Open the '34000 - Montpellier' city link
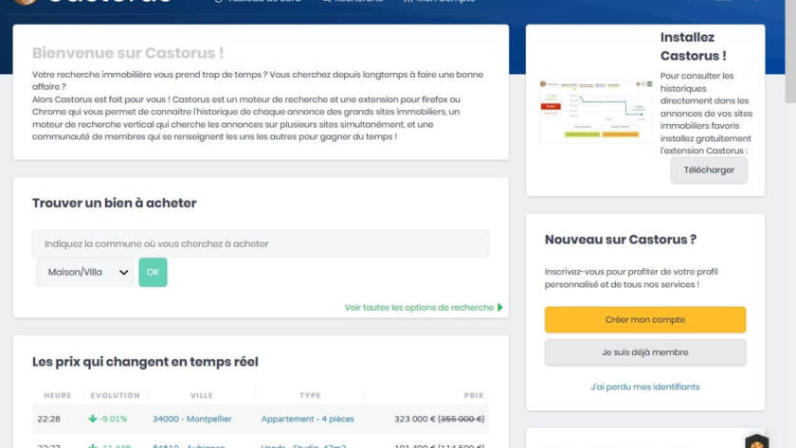The image size is (796, 448). 190,419
